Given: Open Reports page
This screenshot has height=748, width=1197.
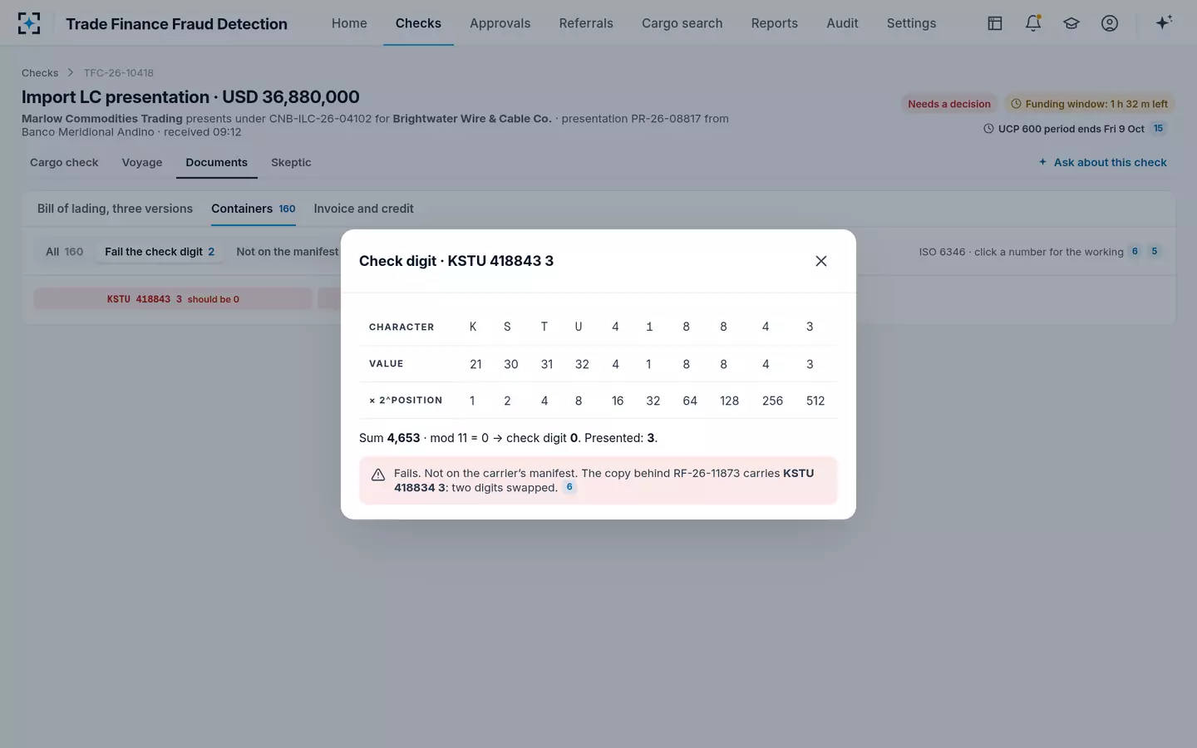Looking at the screenshot, I should [774, 23].
